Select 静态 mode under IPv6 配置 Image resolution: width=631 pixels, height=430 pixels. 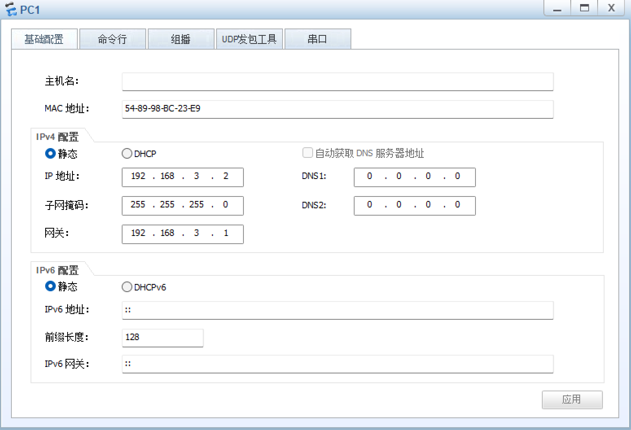click(x=50, y=286)
